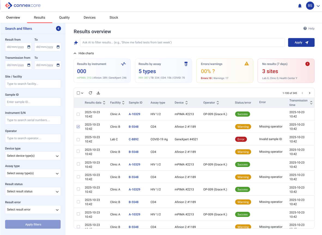Open the notifications bell
Image resolution: width=322 pixels, height=235 pixels.
pos(300,6)
